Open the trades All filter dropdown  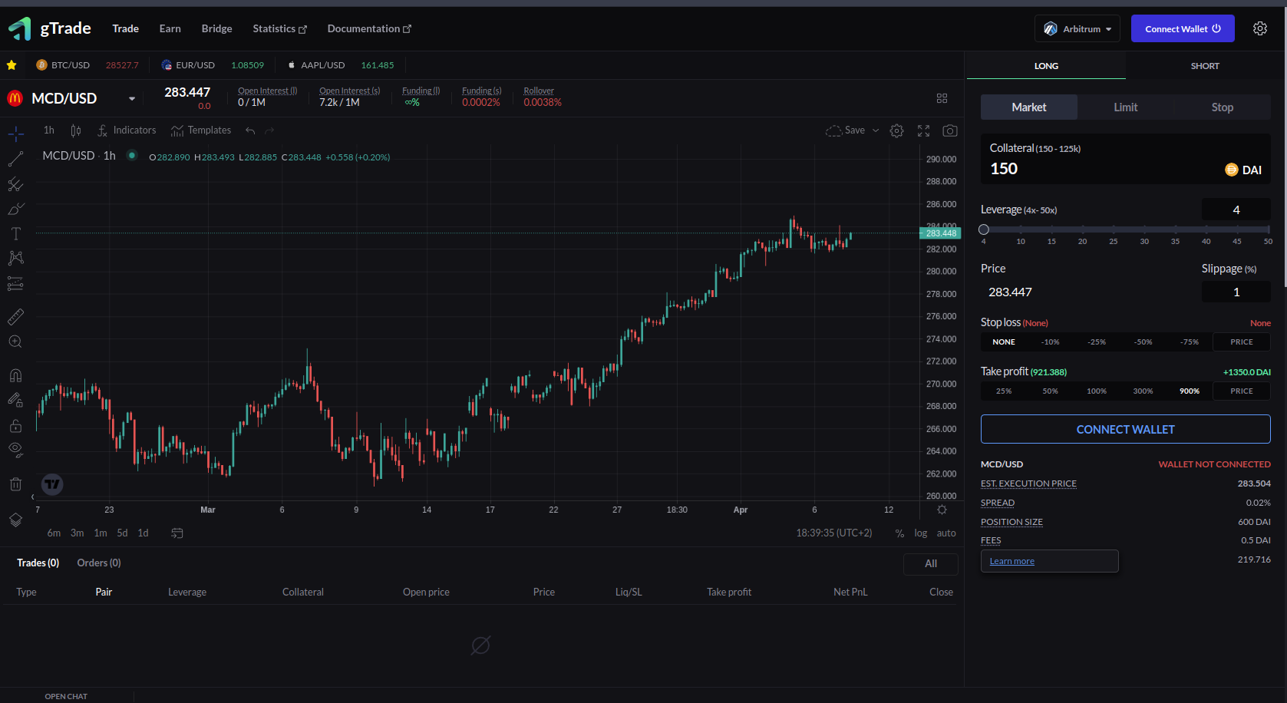tap(931, 563)
